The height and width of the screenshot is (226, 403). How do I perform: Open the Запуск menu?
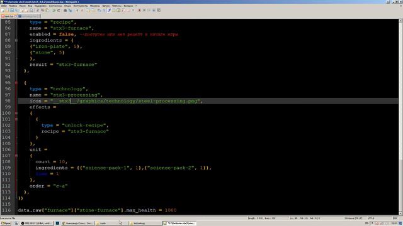pyautogui.click(x=106, y=6)
